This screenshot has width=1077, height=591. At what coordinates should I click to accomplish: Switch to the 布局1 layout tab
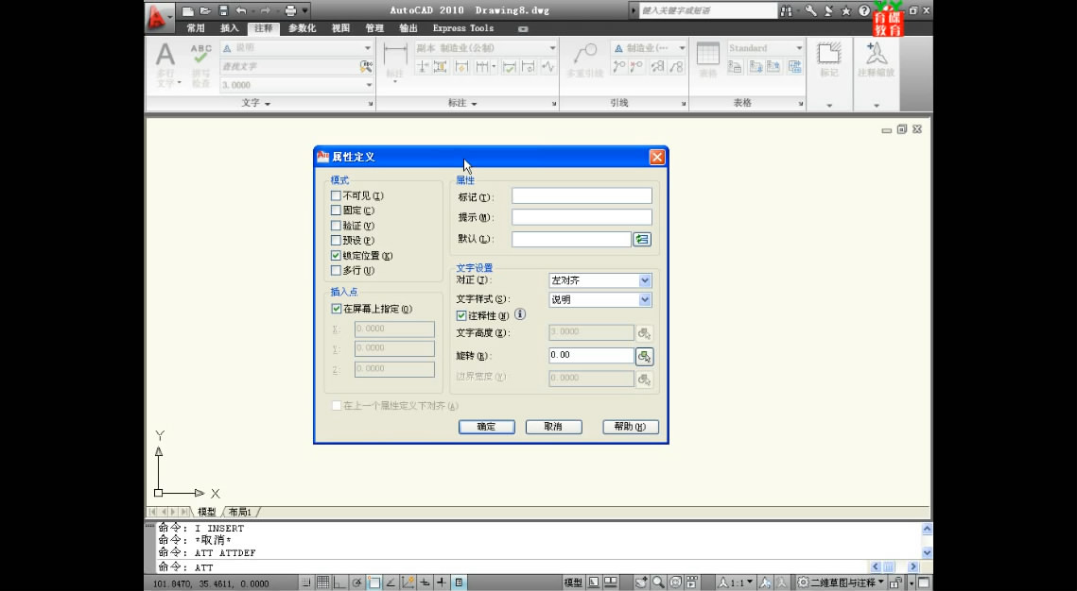240,512
